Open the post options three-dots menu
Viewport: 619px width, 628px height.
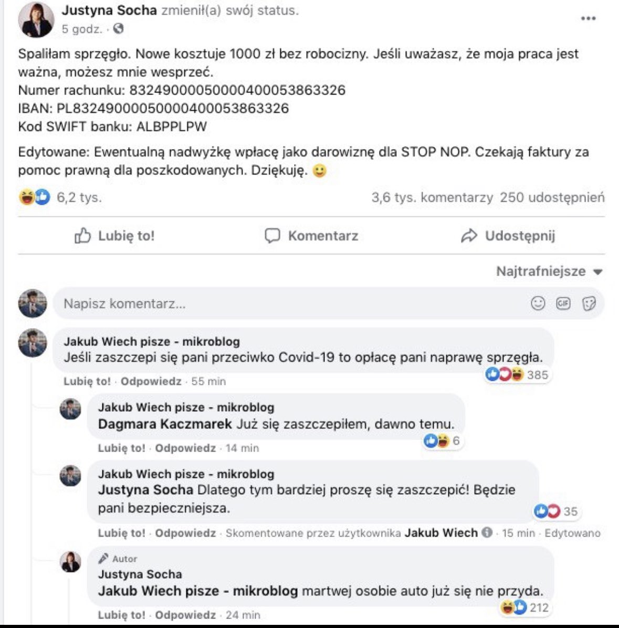pyautogui.click(x=588, y=19)
